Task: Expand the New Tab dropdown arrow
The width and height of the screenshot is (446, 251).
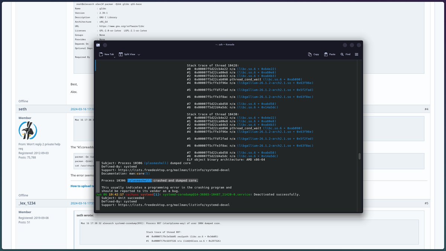Action: coord(114,57)
